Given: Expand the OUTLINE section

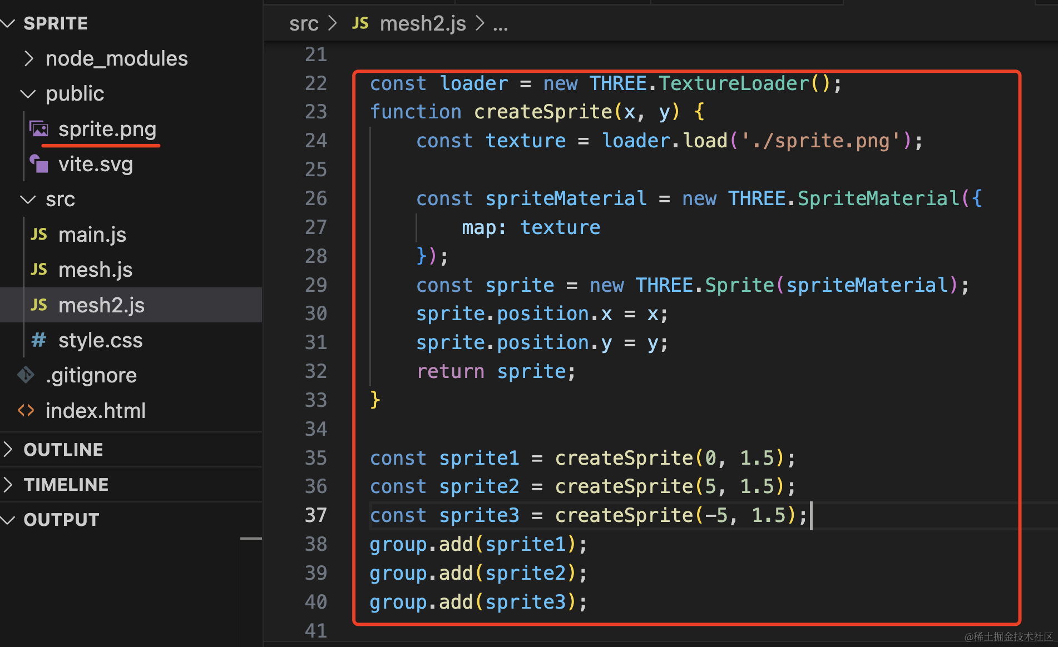Looking at the screenshot, I should [x=8, y=449].
